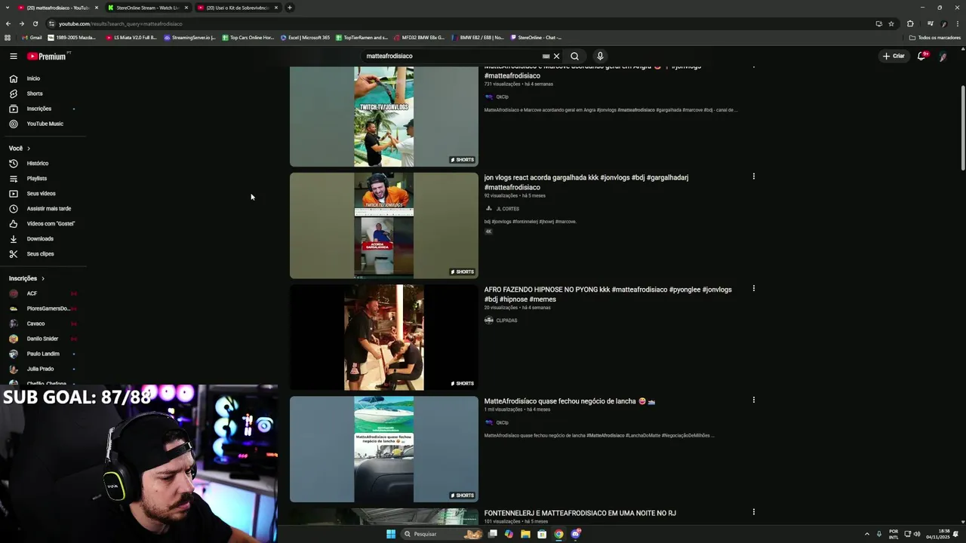
Task: Open Paulo Landim subscription channel
Action: [x=43, y=354]
